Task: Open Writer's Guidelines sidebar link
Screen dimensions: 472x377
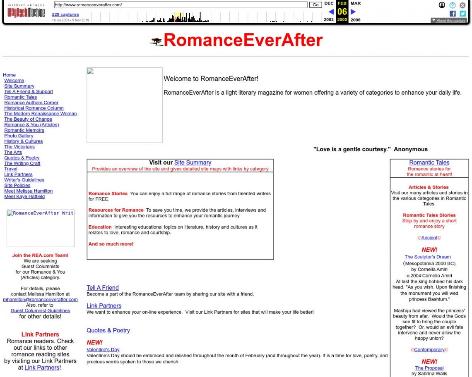Action: (24, 180)
